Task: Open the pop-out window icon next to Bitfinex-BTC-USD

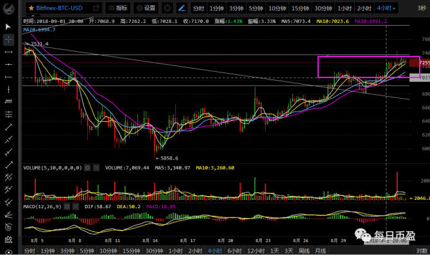Action: [x=96, y=8]
